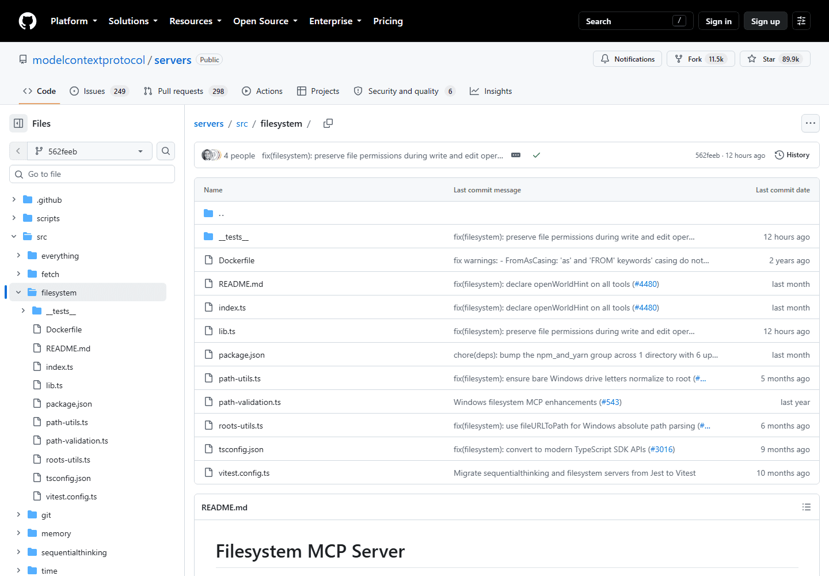This screenshot has height=576, width=829.
Task: Collapse the filesystem folder chevron in tree
Action: pos(18,292)
